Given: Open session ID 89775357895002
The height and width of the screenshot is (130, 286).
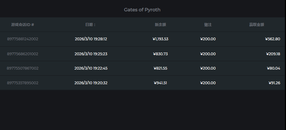Looking at the screenshot, I should coord(23,83).
